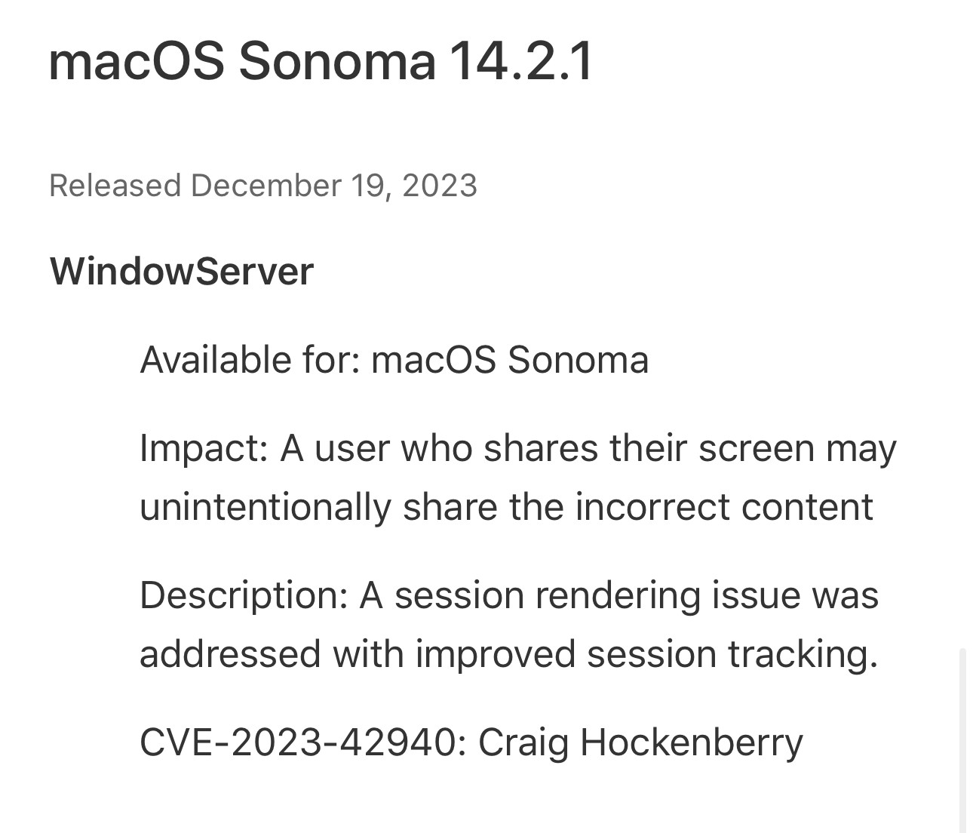
Task: Click the word macOS in the page title
Action: click(136, 60)
